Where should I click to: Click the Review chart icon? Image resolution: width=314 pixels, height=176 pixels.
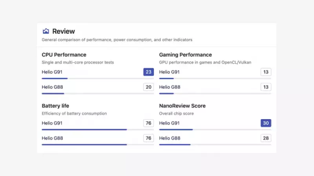coord(46,31)
